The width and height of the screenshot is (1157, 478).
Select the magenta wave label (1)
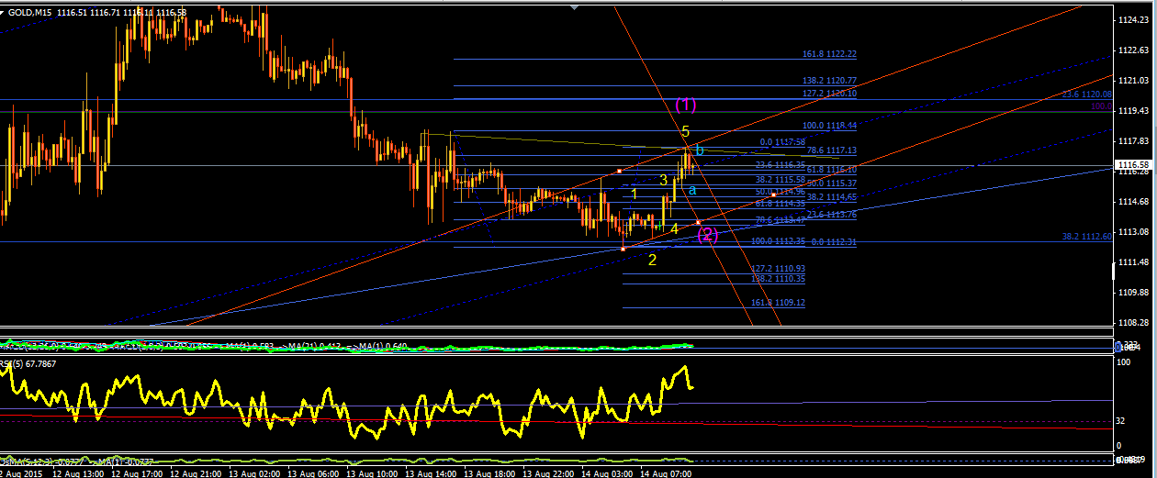point(685,105)
